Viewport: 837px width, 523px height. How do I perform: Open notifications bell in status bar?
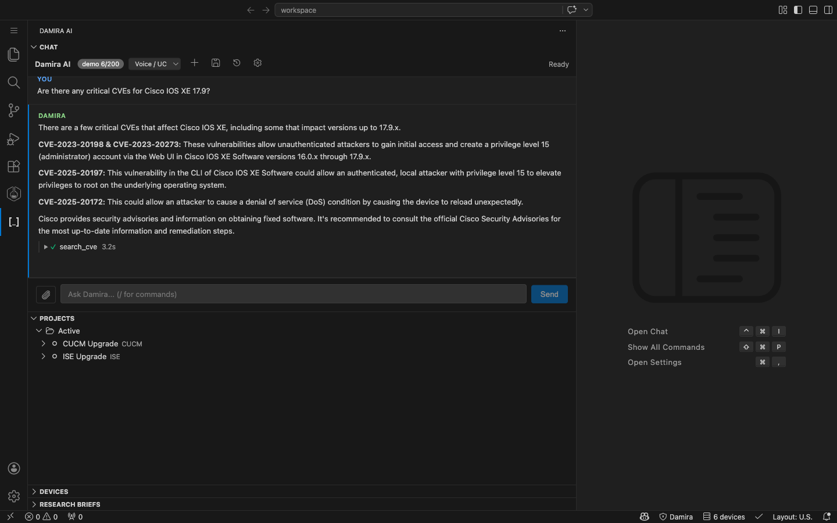coord(827,517)
